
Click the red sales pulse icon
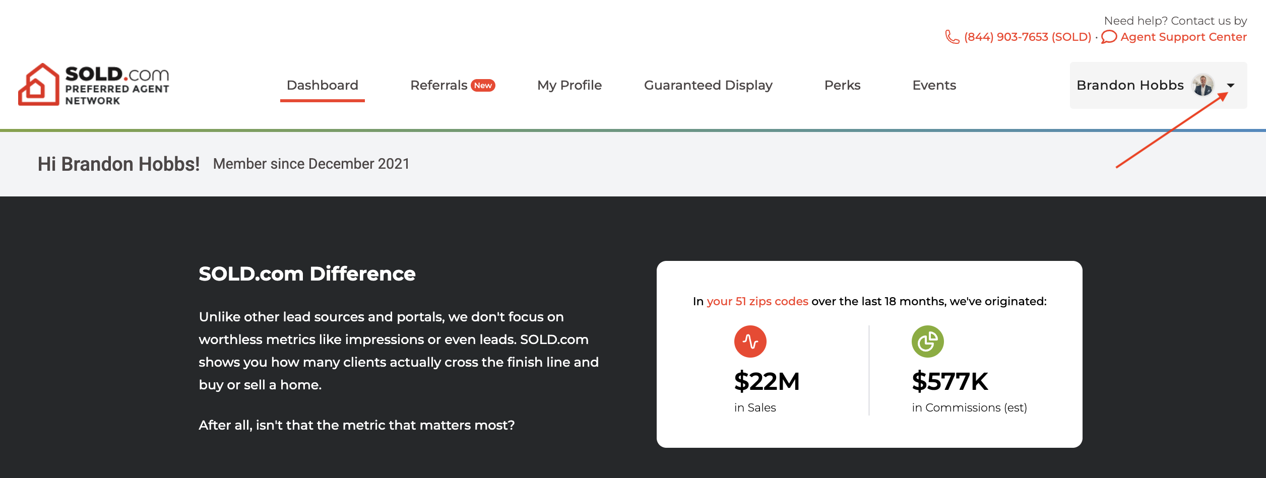point(750,342)
